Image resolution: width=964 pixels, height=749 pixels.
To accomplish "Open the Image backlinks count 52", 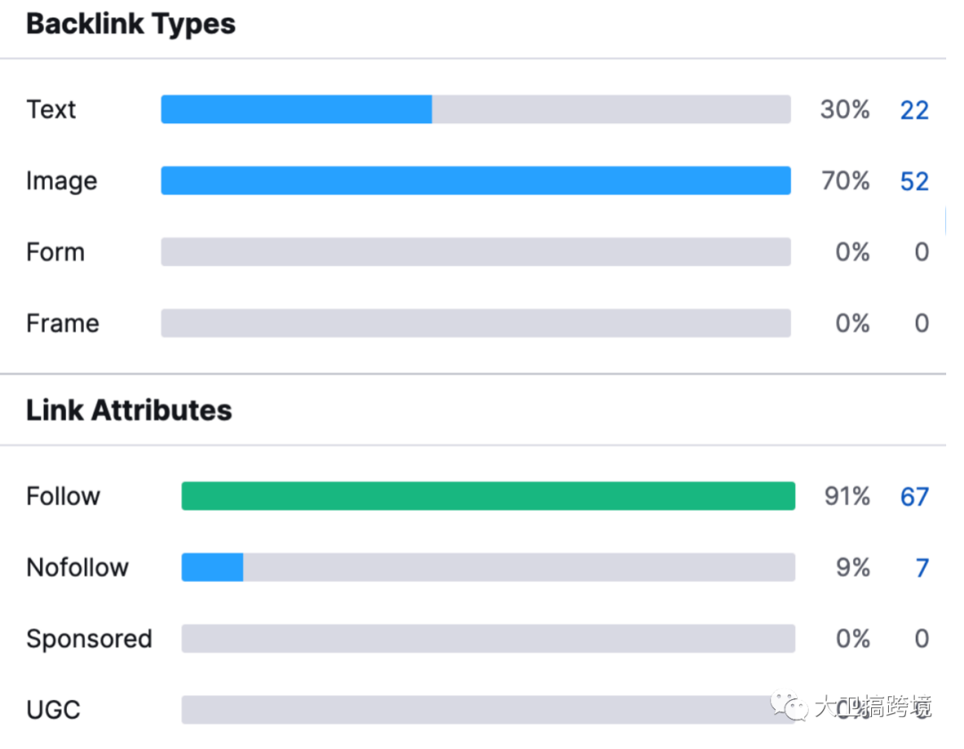I will tap(914, 181).
